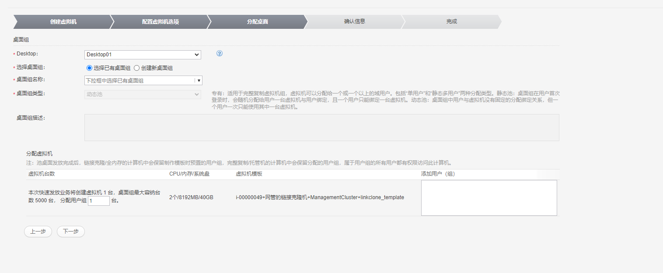
Task: Select the 创建新桌面组 radio button
Action: (137, 68)
